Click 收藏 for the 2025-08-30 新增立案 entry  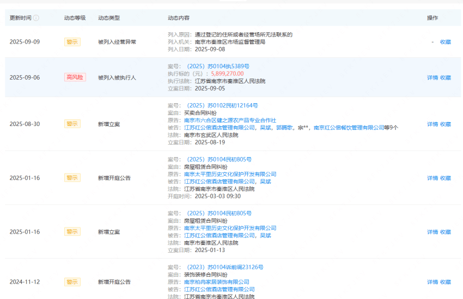click(445, 124)
